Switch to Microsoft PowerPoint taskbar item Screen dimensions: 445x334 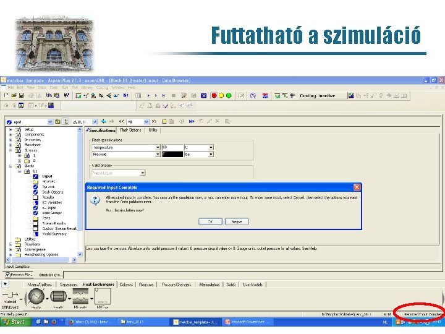pyautogui.click(x=247, y=322)
